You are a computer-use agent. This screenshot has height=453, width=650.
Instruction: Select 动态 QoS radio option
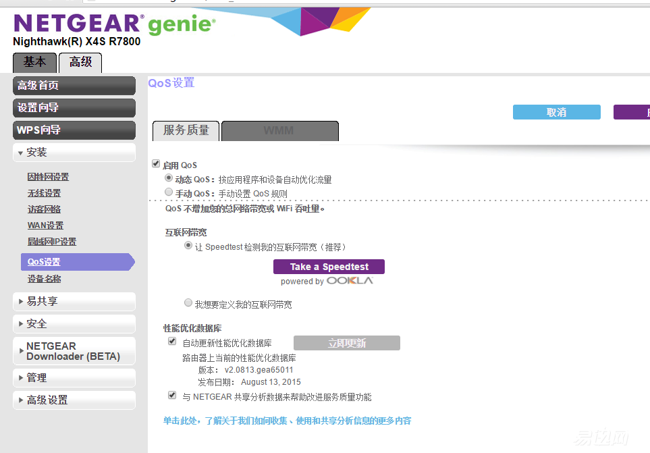click(x=168, y=178)
